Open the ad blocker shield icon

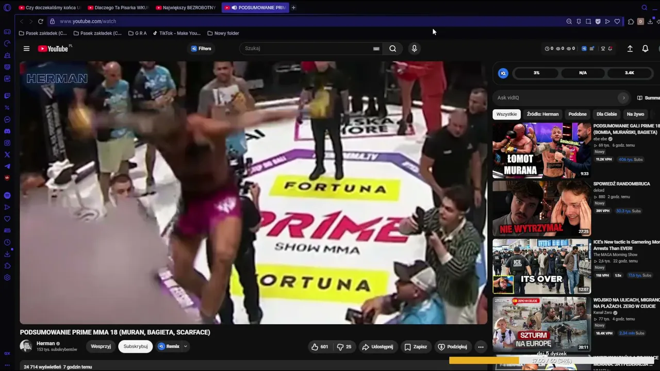(598, 21)
